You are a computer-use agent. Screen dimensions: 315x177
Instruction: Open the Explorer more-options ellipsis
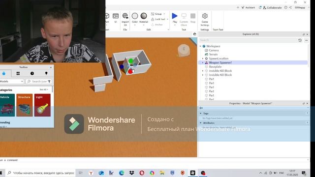click(x=306, y=40)
